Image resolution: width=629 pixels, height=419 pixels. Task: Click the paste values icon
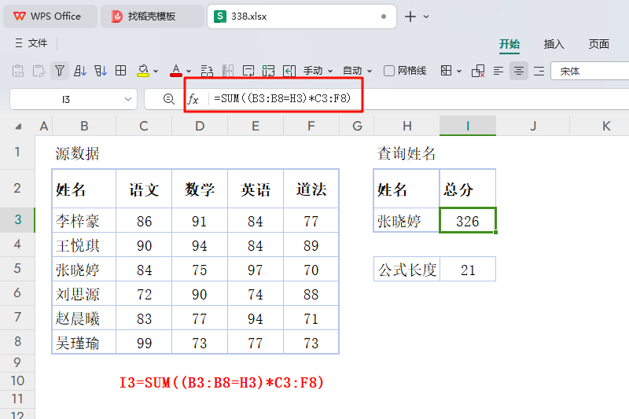[x=18, y=71]
